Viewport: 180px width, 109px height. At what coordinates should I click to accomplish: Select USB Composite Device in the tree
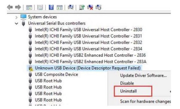(56, 74)
